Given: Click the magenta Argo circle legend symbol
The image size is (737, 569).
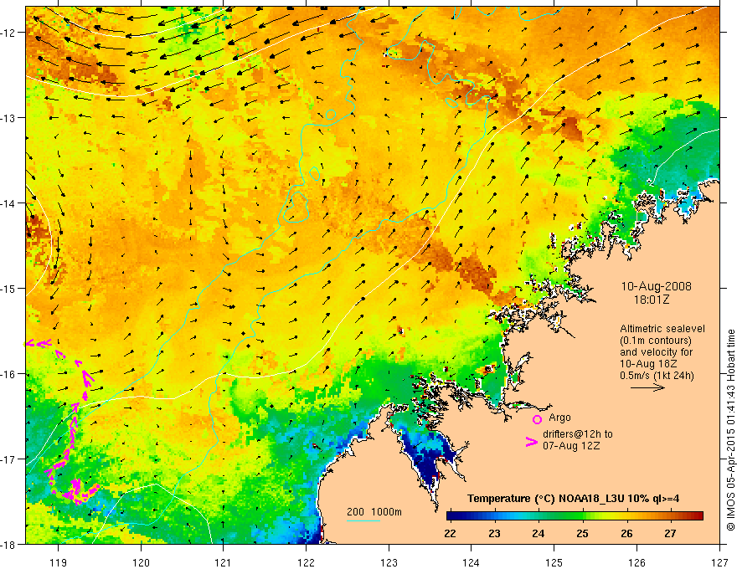Looking at the screenshot, I should pos(537,419).
